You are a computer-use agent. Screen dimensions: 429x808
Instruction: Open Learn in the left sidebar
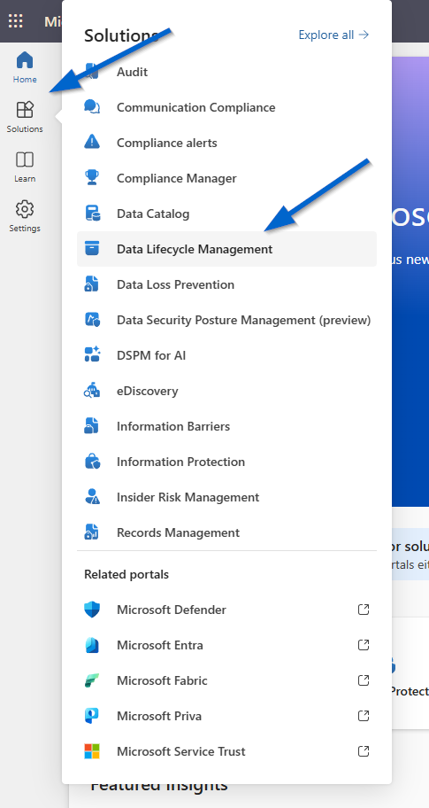[25, 167]
